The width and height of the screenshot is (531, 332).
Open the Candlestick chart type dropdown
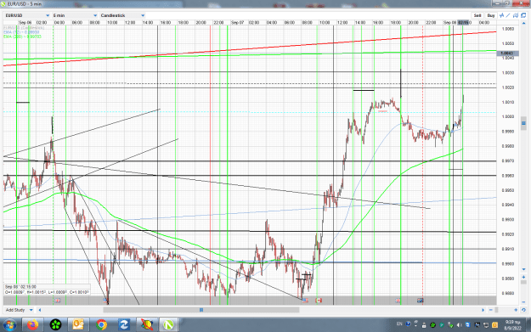[122, 15]
